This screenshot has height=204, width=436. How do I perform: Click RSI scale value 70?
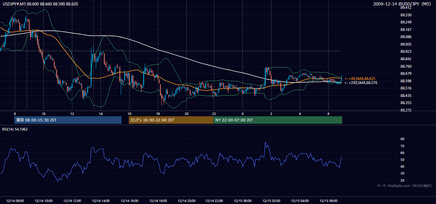tap(402, 146)
